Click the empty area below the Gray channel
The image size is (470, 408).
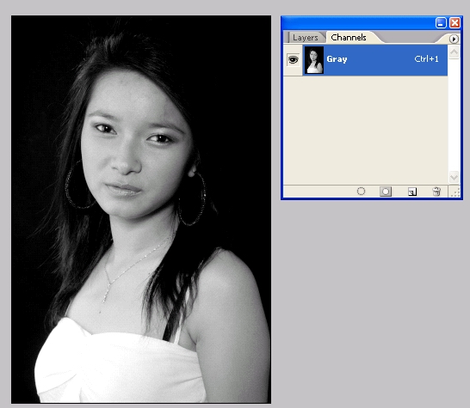pyautogui.click(x=365, y=130)
